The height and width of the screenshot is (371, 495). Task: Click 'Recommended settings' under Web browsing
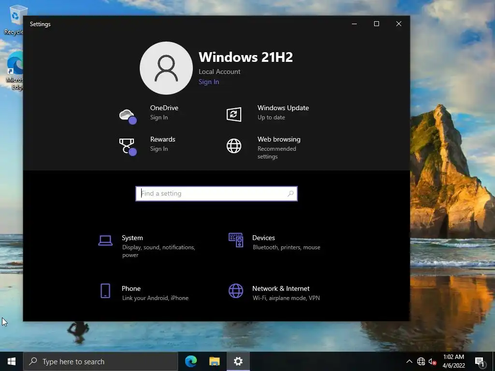click(277, 152)
